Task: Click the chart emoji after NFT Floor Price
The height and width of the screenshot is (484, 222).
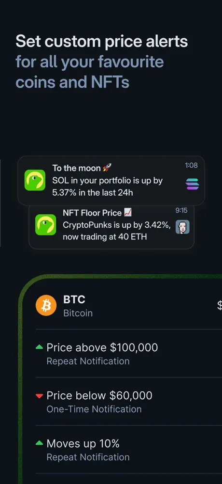Action: click(x=127, y=213)
